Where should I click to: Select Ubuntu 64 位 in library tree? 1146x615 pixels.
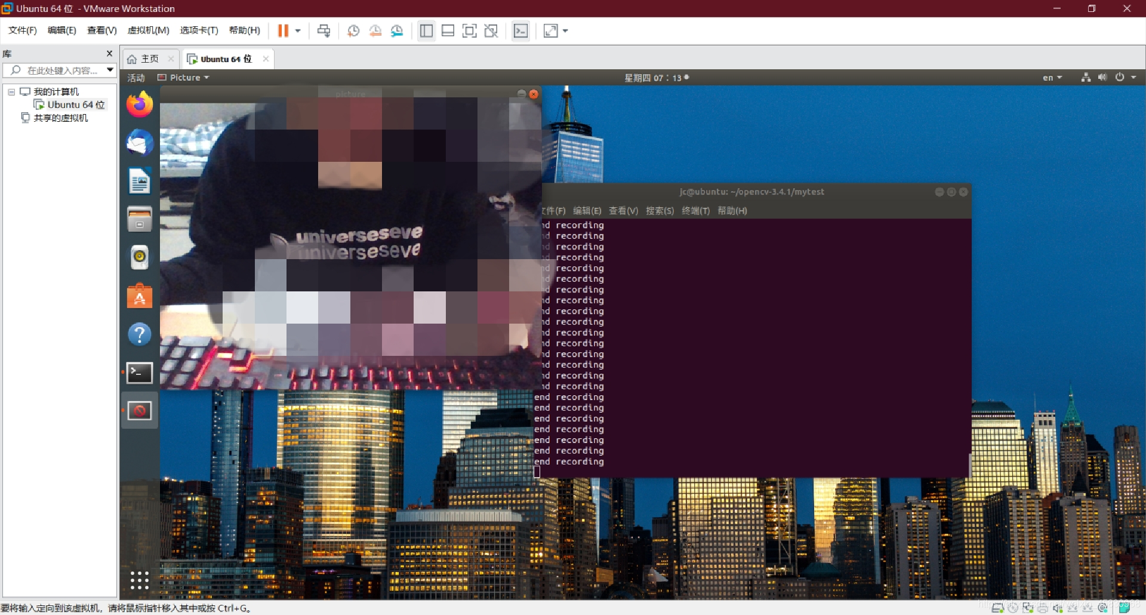coord(76,105)
